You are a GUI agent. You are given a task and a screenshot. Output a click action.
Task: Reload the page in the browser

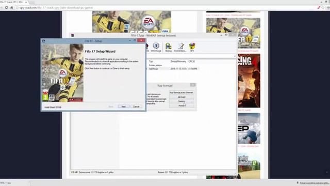click(6, 8)
